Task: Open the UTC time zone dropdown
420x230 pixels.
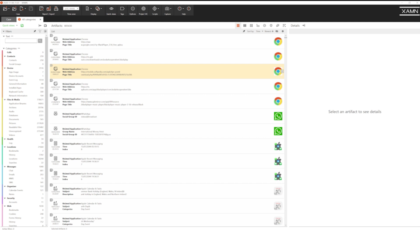Action: (x=71, y=9)
